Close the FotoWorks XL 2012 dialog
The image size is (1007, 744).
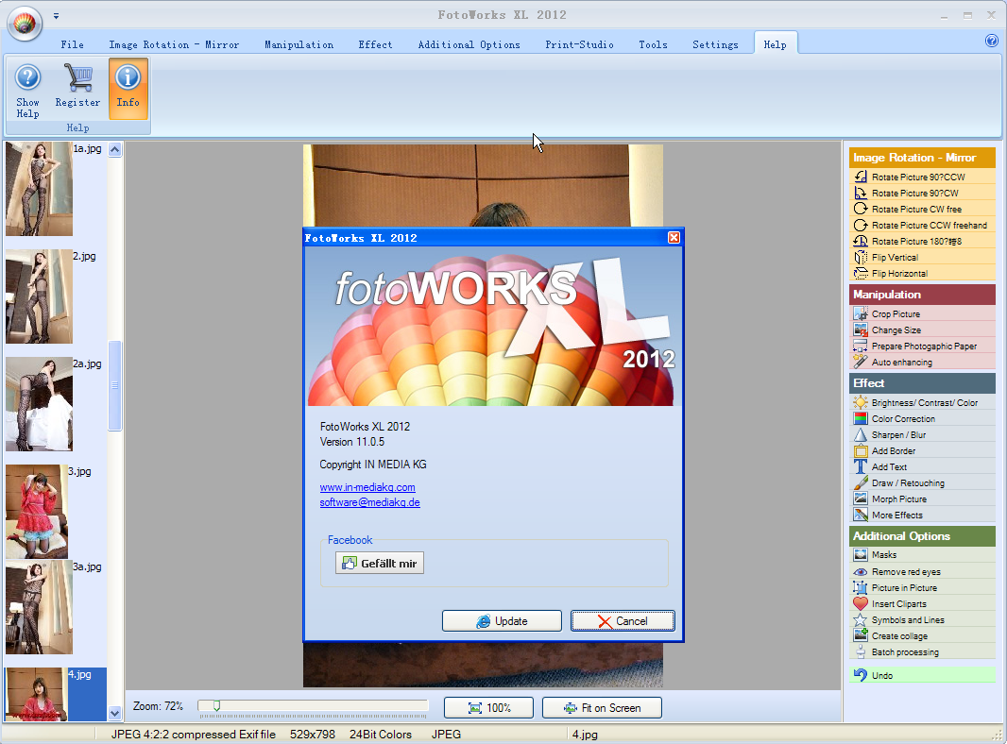[674, 238]
